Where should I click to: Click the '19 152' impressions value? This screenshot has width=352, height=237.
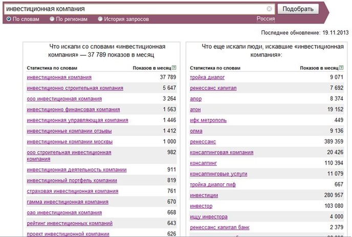336,109
